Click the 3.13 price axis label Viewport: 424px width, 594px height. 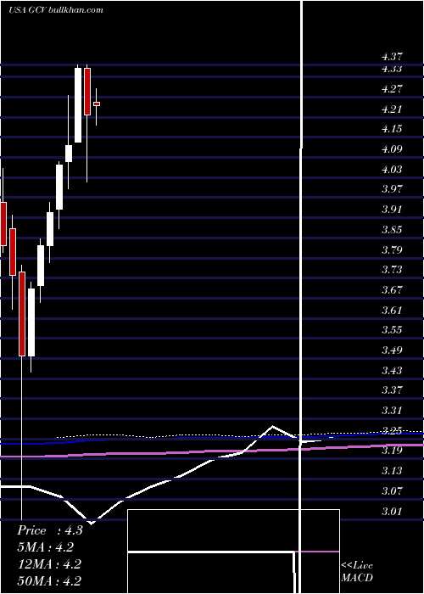coord(392,471)
